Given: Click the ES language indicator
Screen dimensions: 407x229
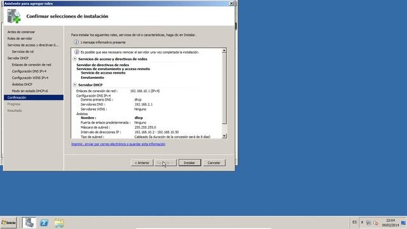Looking at the screenshot, I should point(354,222).
